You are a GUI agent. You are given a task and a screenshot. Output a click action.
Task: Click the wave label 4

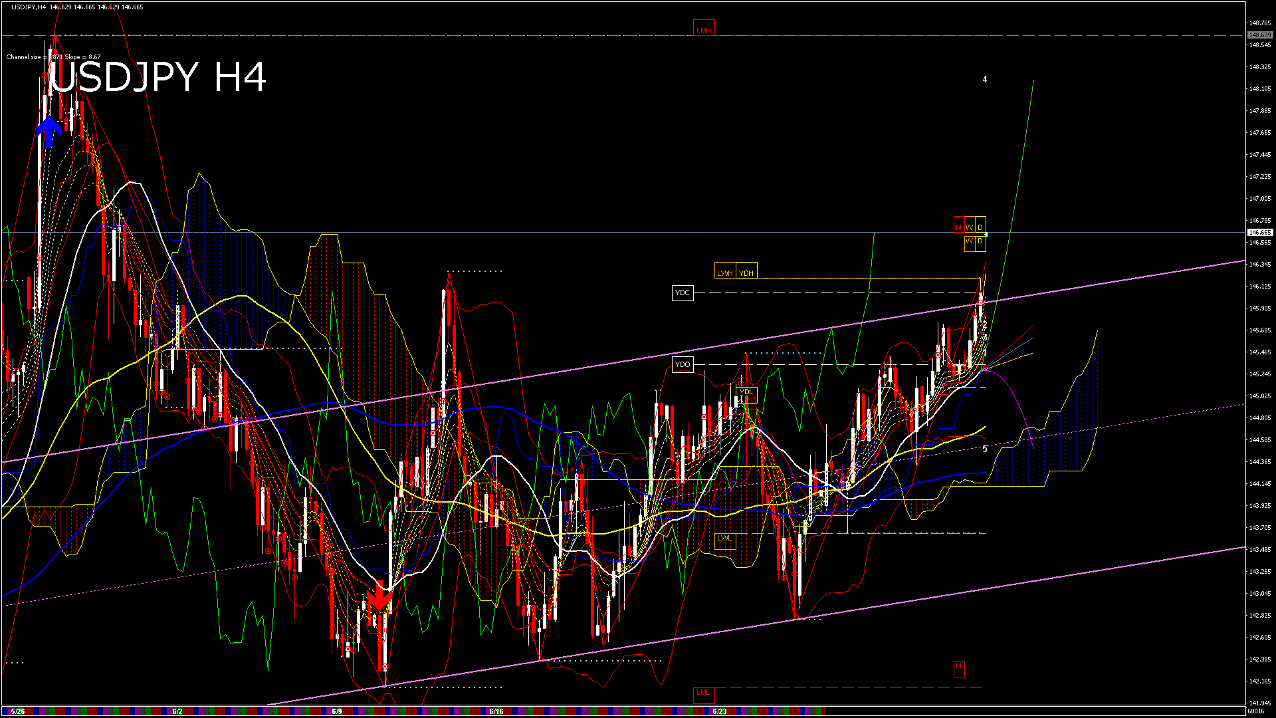click(985, 79)
